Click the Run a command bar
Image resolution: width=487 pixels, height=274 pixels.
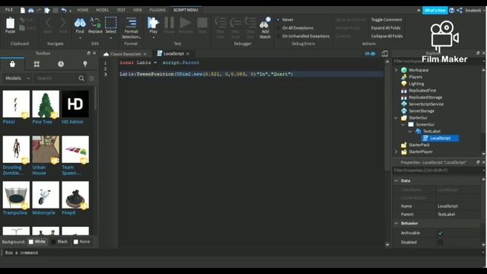pyautogui.click(x=242, y=253)
